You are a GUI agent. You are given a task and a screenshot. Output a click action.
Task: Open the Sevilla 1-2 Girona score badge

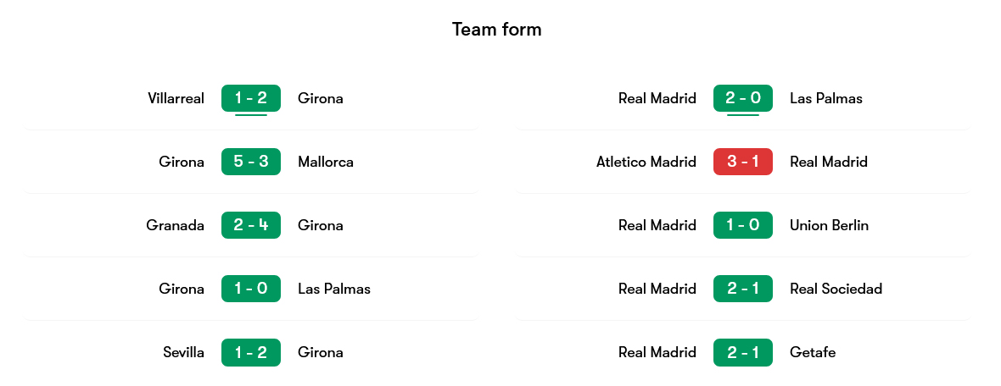(251, 352)
